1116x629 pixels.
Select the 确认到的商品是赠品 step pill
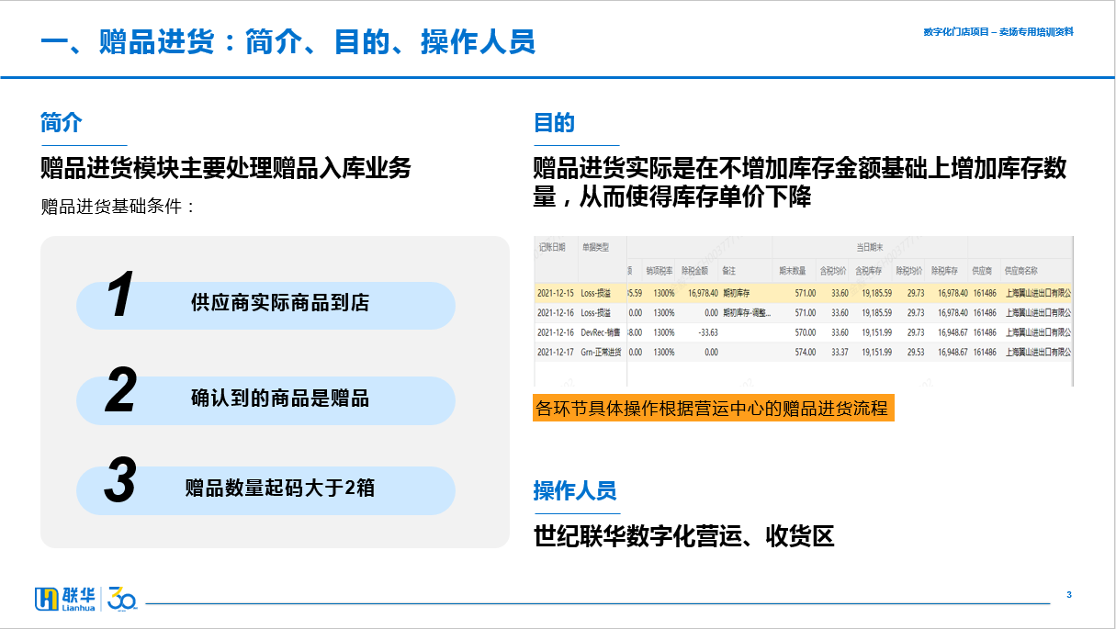[x=280, y=399]
